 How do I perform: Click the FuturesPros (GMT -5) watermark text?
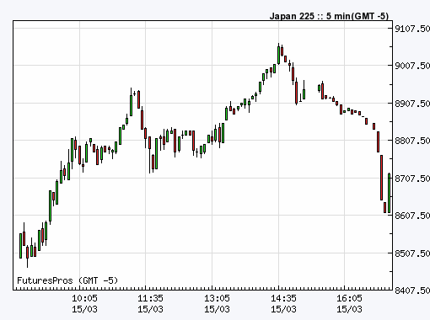(x=67, y=280)
